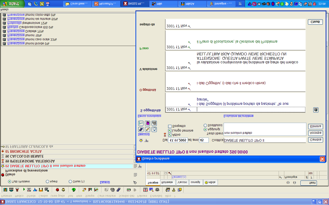Click the green play arrow toolbar icon
The height and width of the screenshot is (205, 329).
pos(24,190)
